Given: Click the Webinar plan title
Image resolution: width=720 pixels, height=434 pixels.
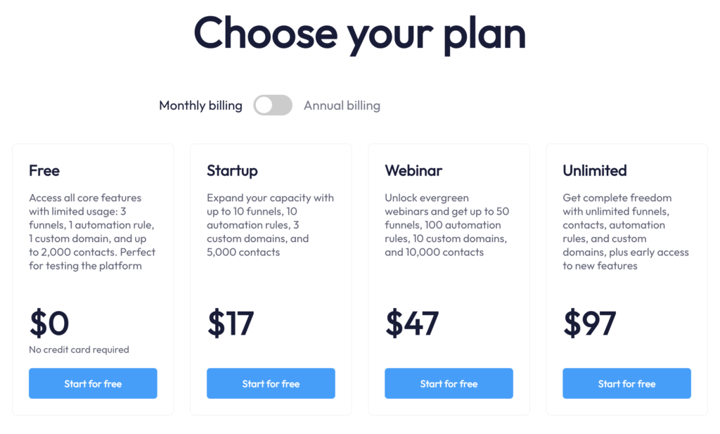Looking at the screenshot, I should (x=413, y=170).
